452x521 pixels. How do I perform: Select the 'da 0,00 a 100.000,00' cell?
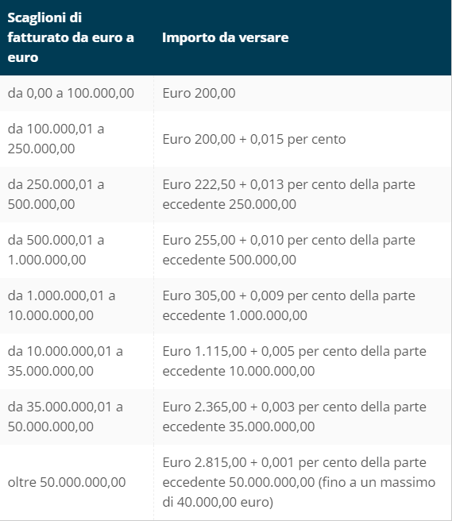tap(77, 94)
